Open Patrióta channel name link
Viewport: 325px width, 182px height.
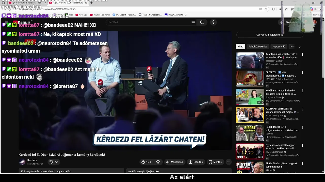point(32,161)
